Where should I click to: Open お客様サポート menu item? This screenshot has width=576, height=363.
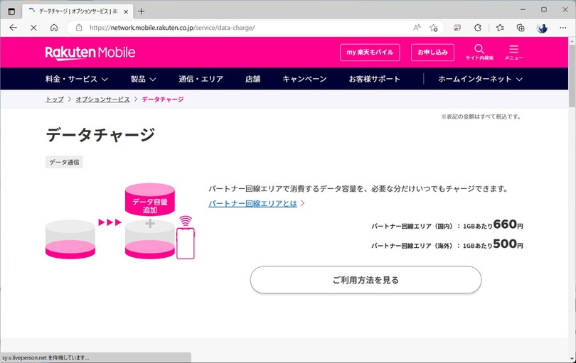tap(374, 79)
